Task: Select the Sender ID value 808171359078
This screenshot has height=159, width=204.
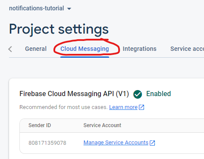Action: [47, 143]
